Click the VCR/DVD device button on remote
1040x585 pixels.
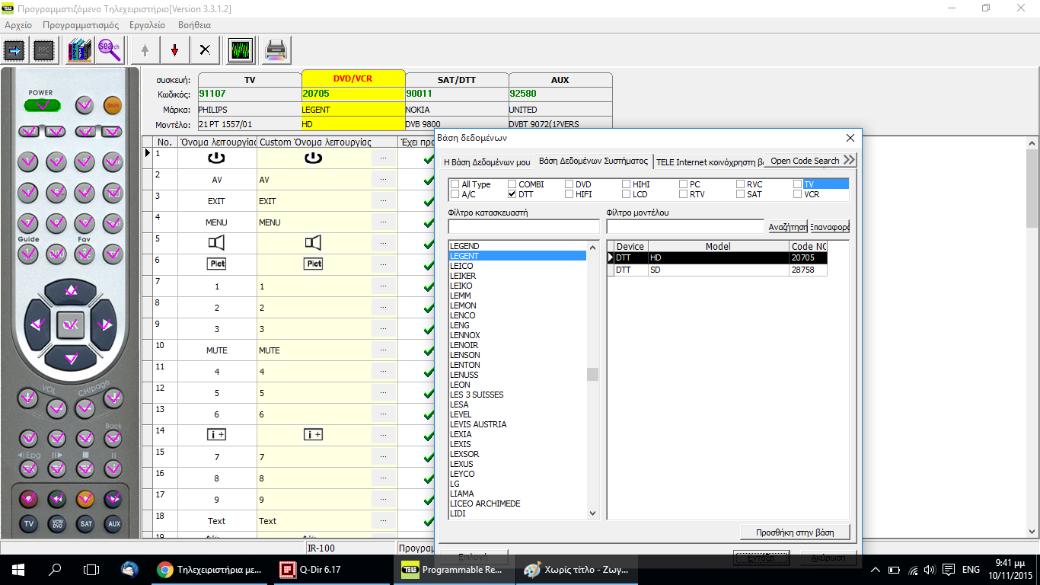tap(57, 524)
